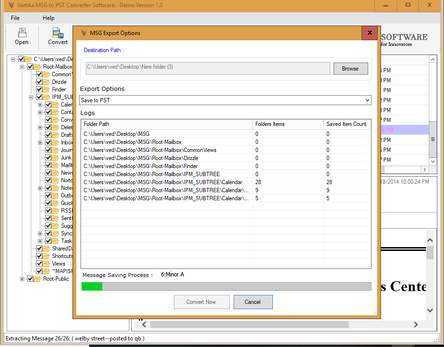Viewport: 444px width, 347px height.
Task: Click the Shortcuts folder icon
Action: (46, 256)
